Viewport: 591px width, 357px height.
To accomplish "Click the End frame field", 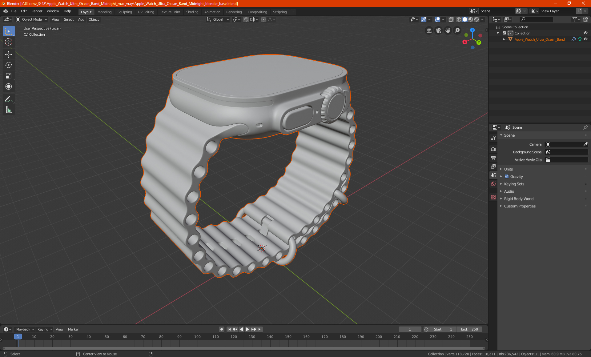I will pyautogui.click(x=469, y=329).
